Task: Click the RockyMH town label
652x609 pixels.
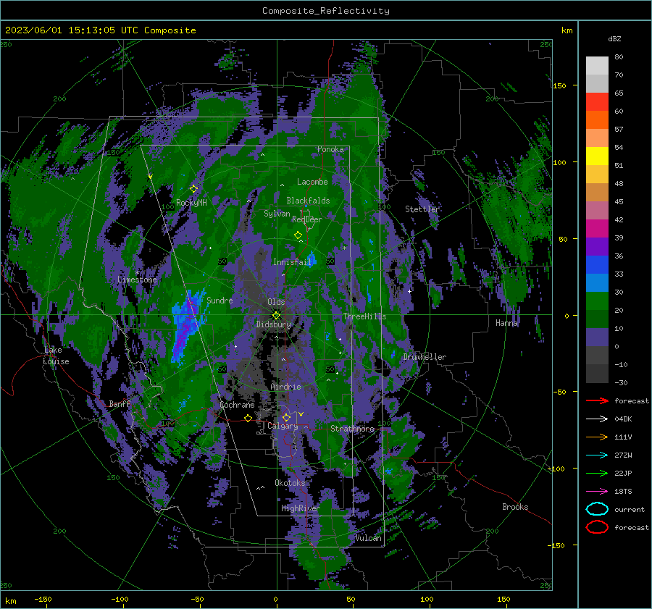Action: click(x=191, y=203)
